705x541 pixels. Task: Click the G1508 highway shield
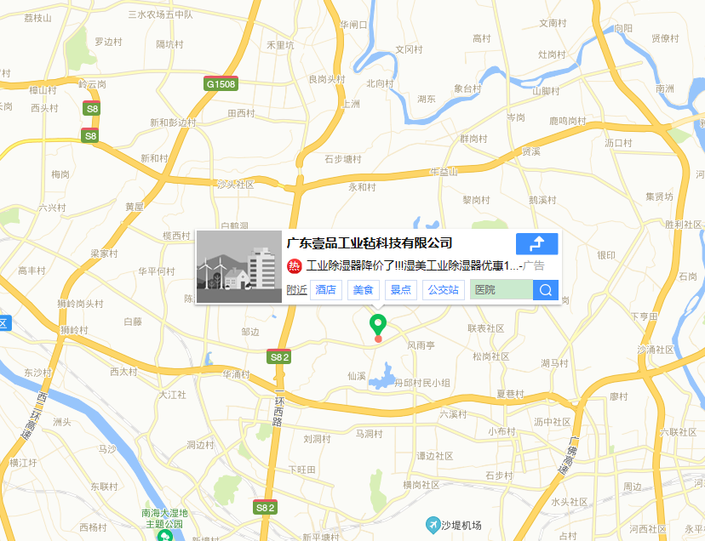(221, 83)
